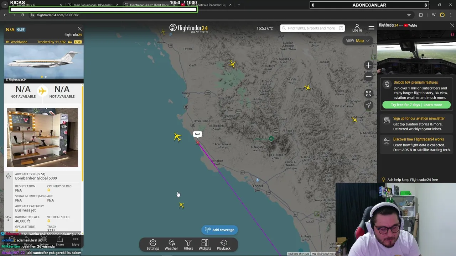This screenshot has height=256, width=456.
Task: Click the browser address bar URL
Action: point(58,15)
